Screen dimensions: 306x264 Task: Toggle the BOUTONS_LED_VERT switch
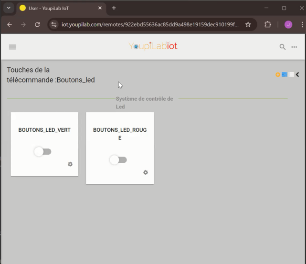tap(43, 152)
